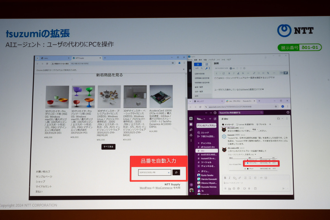Screen dimensions: 330x220
Task: Expand the スムースジェルペン_品番表.png file dropdown arrow
Action: [x=255, y=154]
